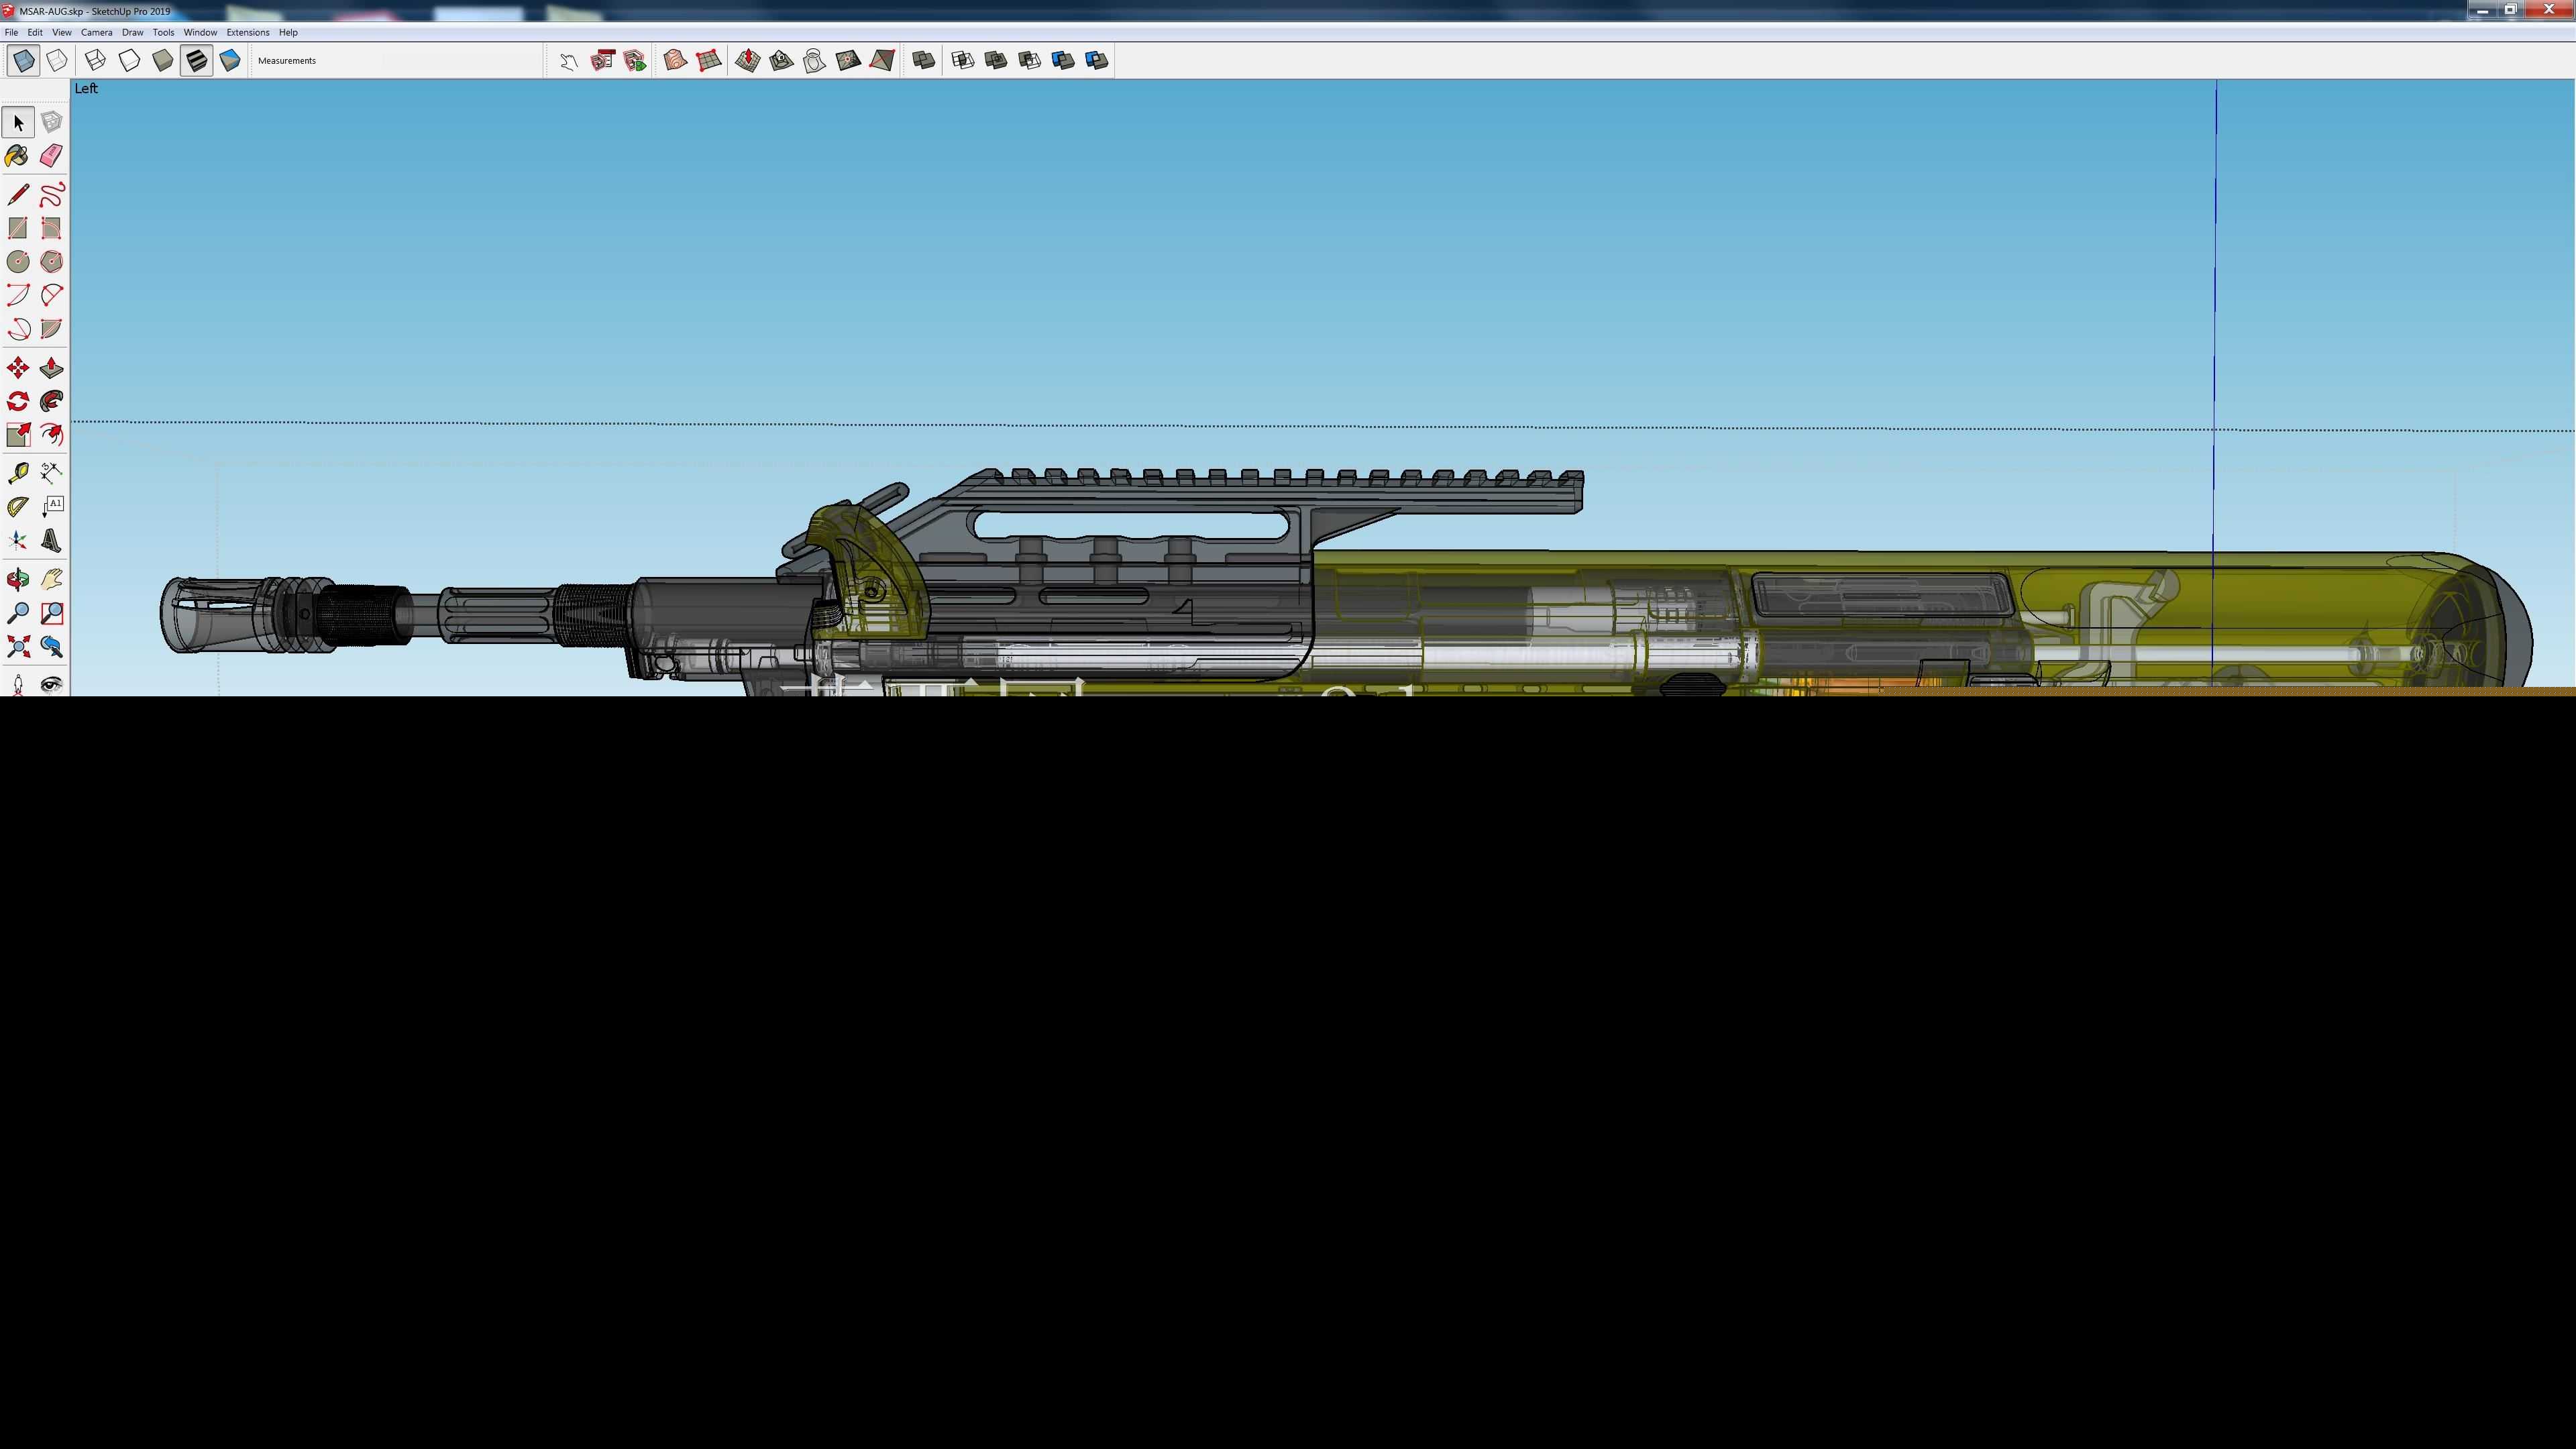Select the Arc tool
This screenshot has height=1449, width=2576.
(x=18, y=296)
